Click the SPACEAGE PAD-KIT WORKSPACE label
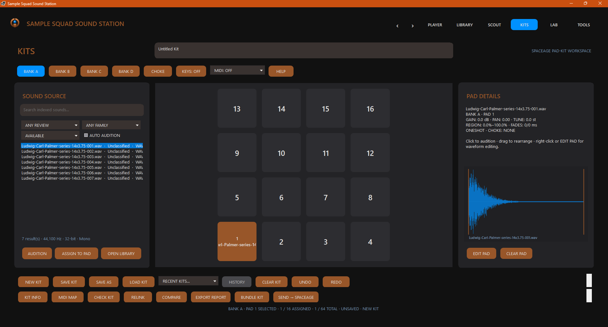 pyautogui.click(x=561, y=51)
